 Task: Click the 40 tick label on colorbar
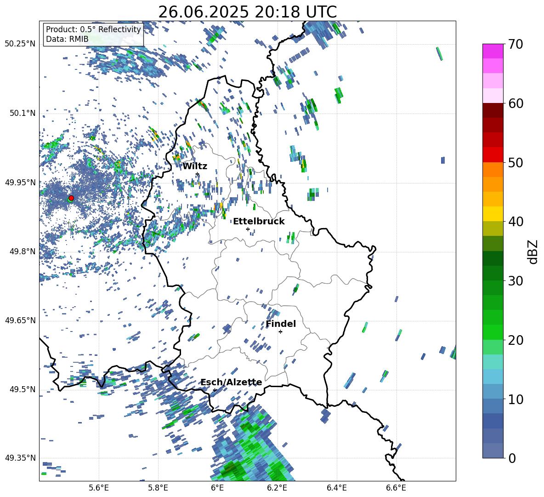(x=516, y=222)
